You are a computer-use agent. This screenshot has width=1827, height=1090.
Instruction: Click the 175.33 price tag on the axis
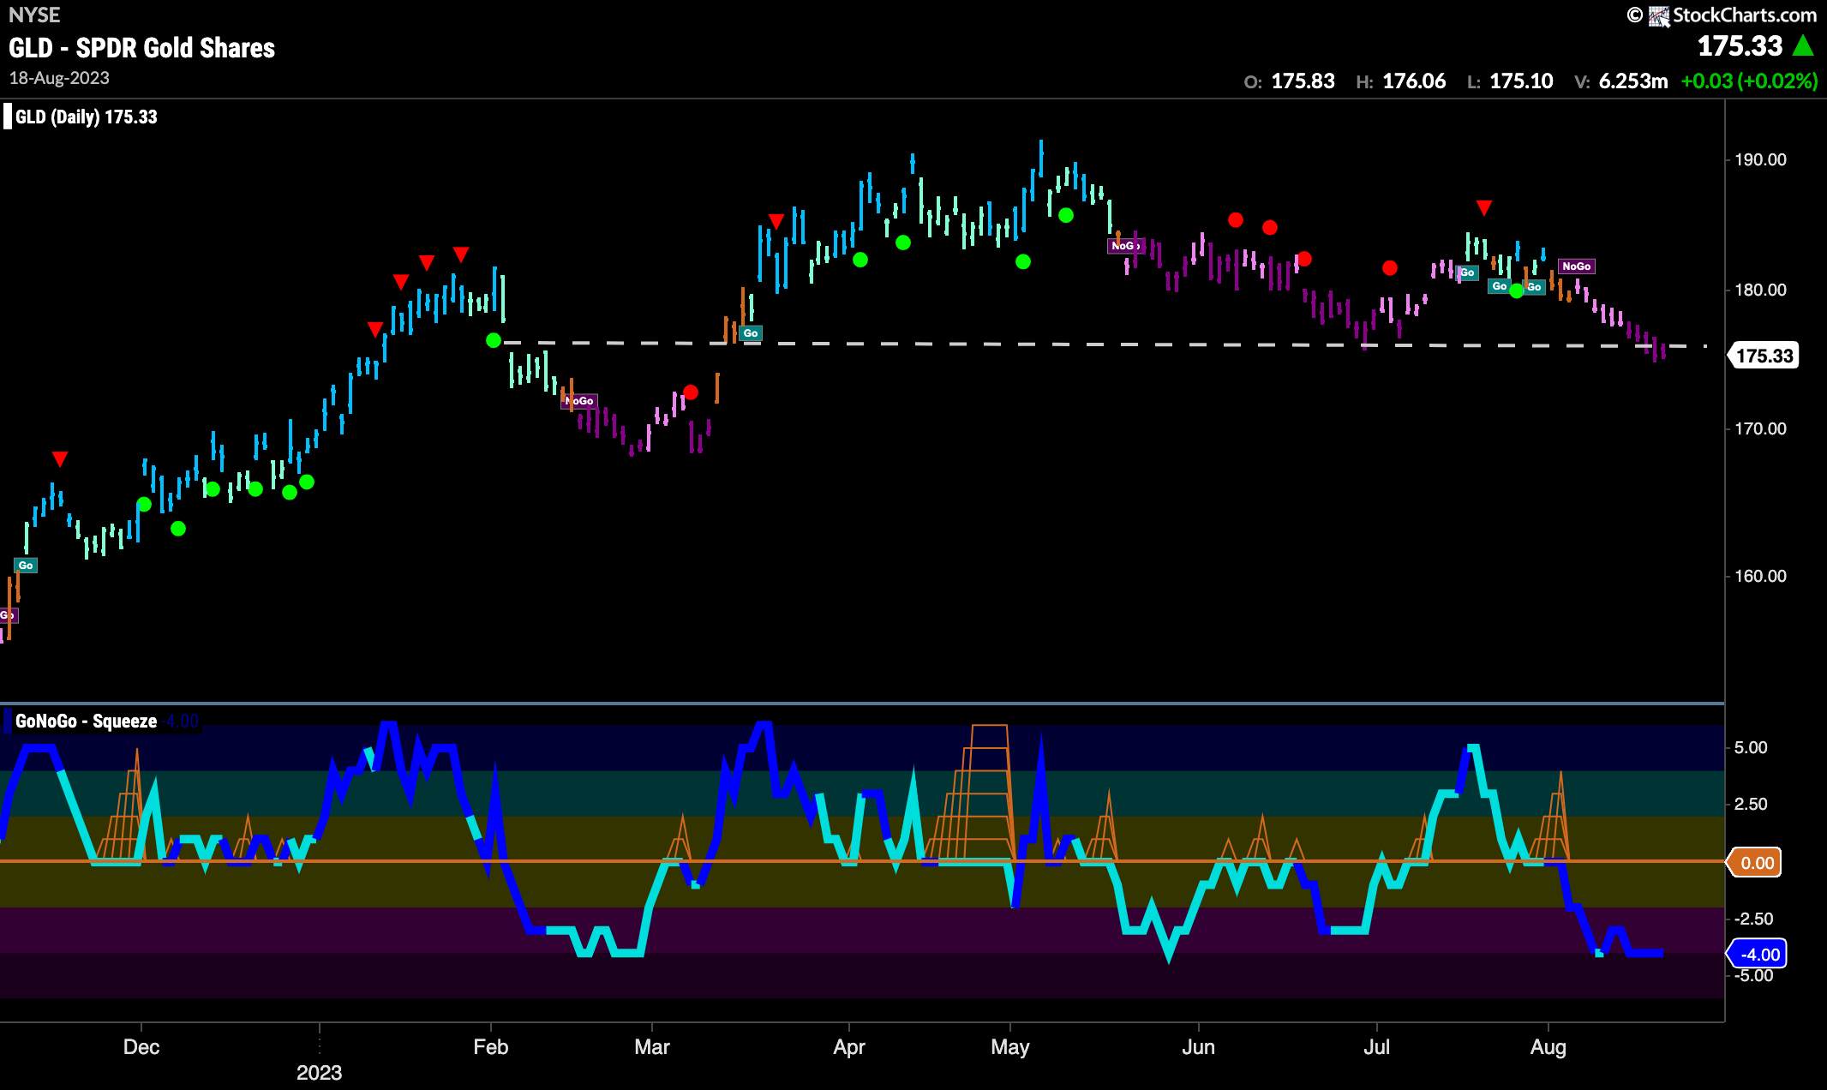[x=1764, y=356]
